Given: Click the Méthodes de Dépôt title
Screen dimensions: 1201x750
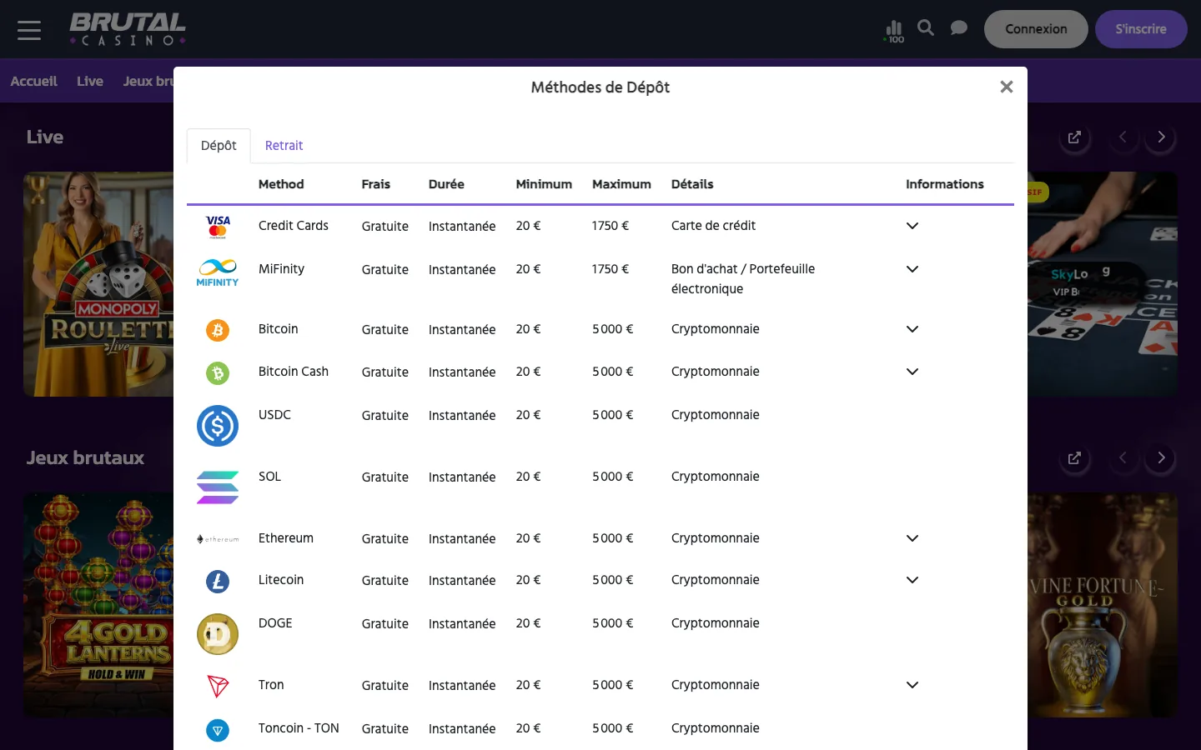Looking at the screenshot, I should click(x=600, y=87).
